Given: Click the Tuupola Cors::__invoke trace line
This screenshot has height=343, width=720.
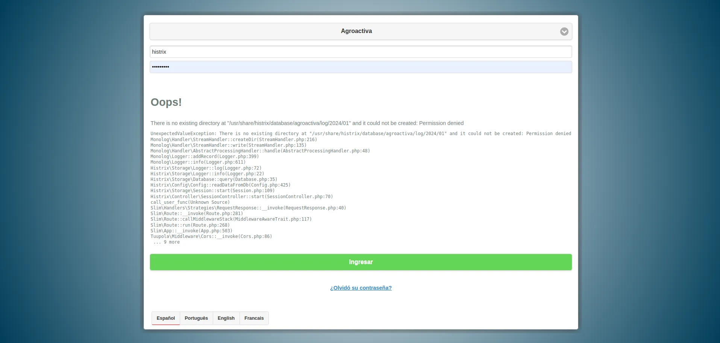Looking at the screenshot, I should pos(211,236).
